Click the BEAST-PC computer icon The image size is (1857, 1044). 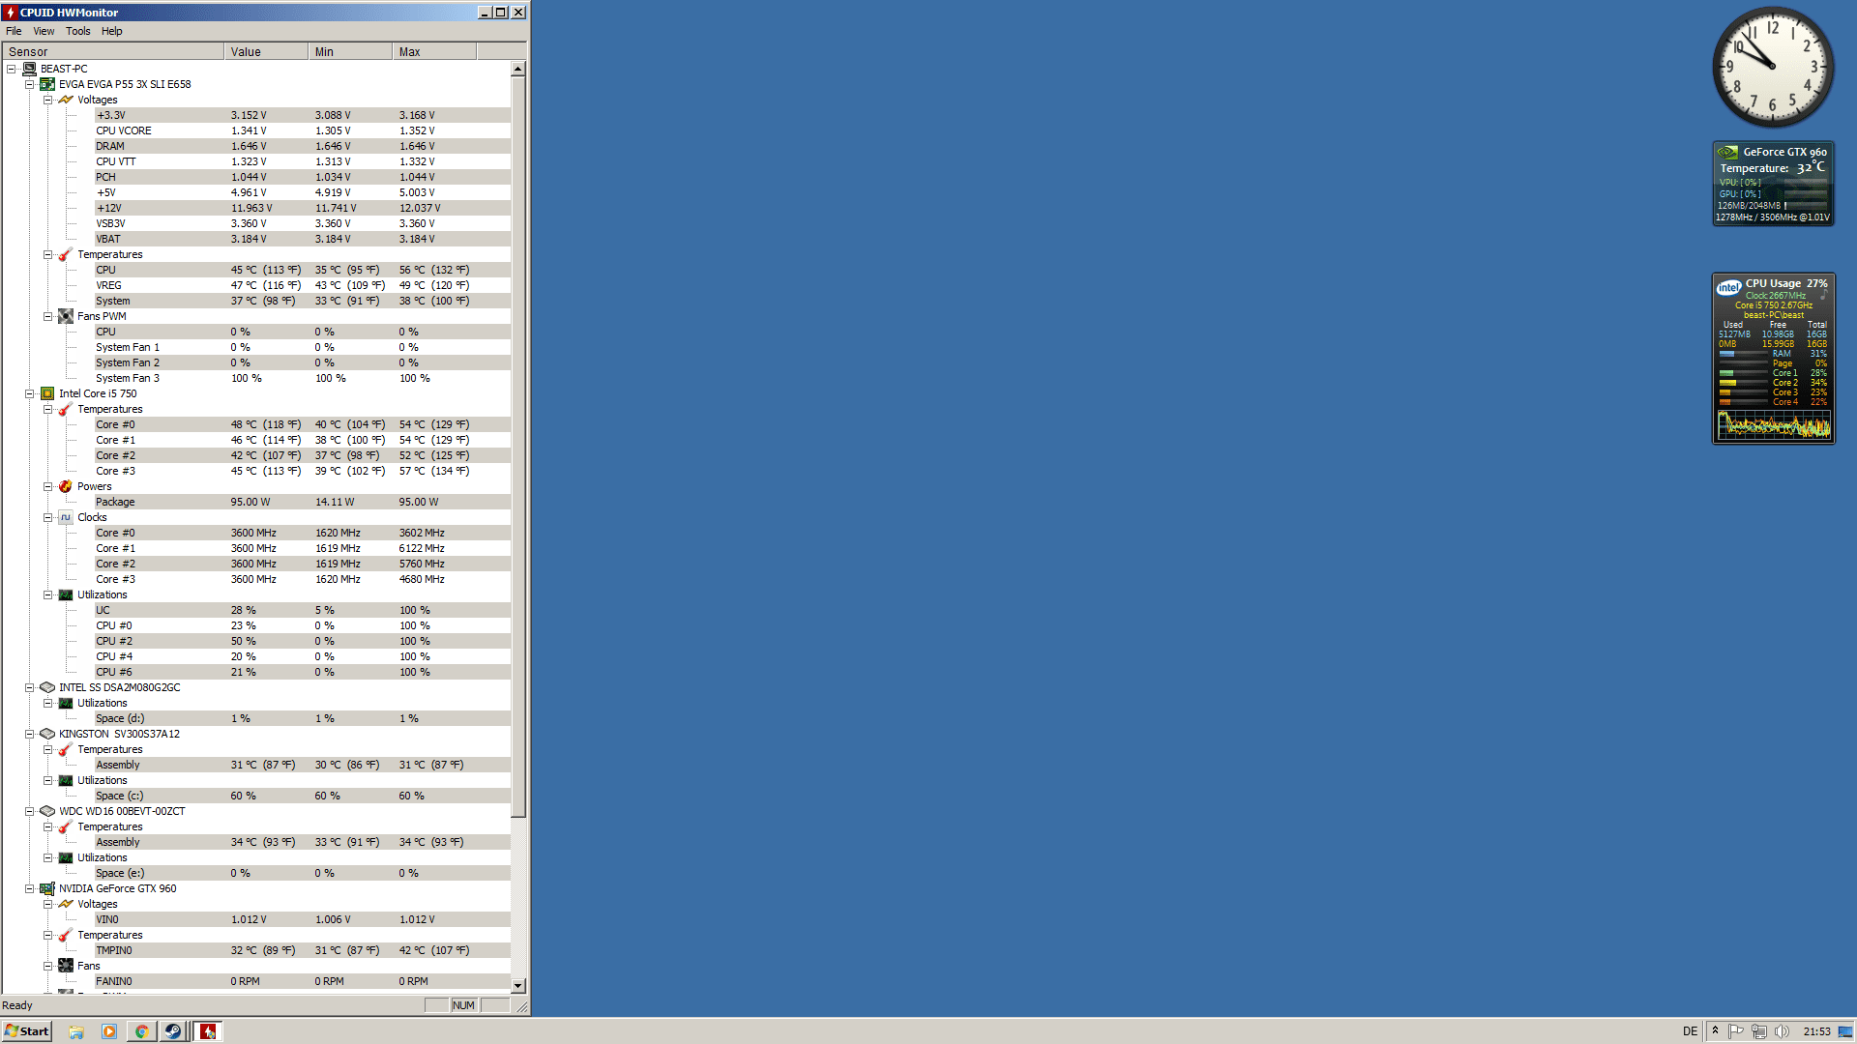point(29,69)
